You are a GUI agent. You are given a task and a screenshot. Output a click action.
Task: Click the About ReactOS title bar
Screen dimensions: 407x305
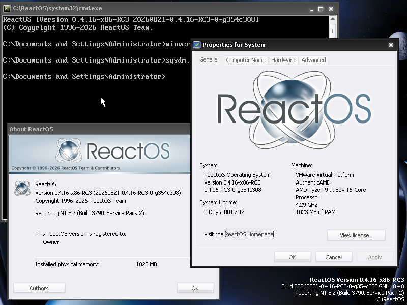(99, 129)
